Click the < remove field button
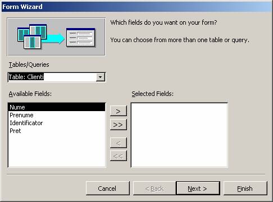Viewport: 273px width, 202px height. click(x=119, y=143)
